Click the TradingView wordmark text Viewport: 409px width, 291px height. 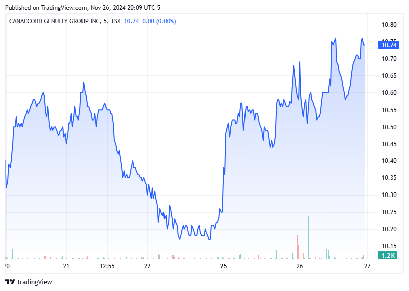coord(34,282)
